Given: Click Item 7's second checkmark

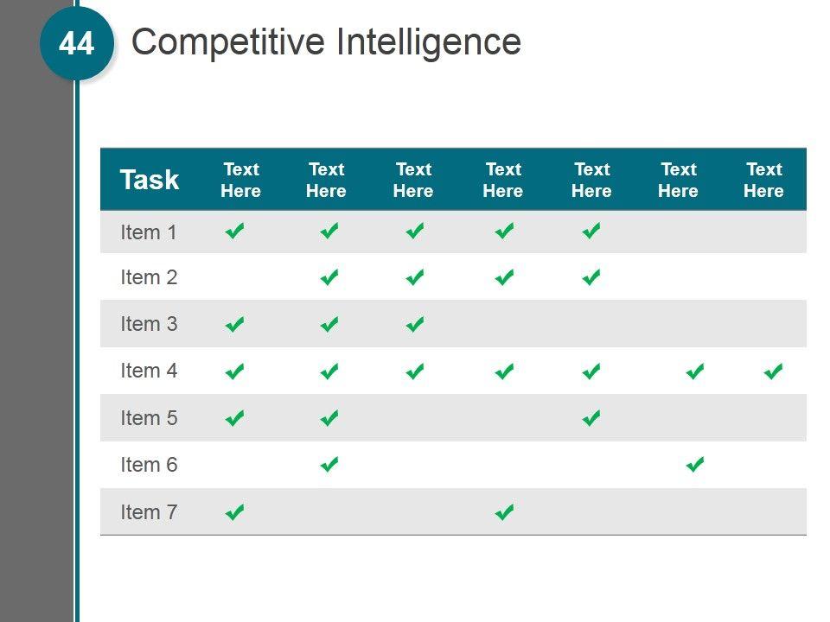Looking at the screenshot, I should pyautogui.click(x=505, y=512).
